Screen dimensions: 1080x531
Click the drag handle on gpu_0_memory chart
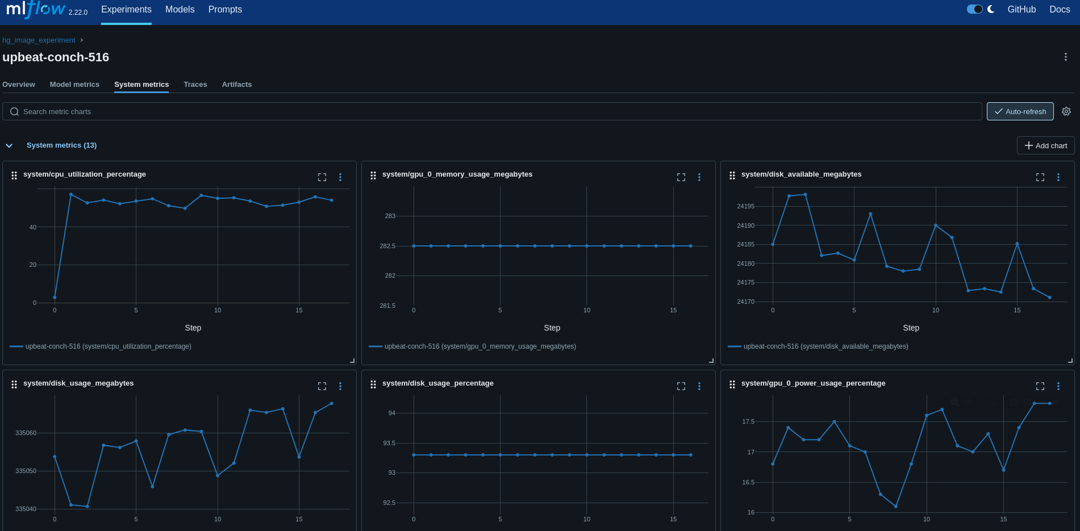point(373,175)
